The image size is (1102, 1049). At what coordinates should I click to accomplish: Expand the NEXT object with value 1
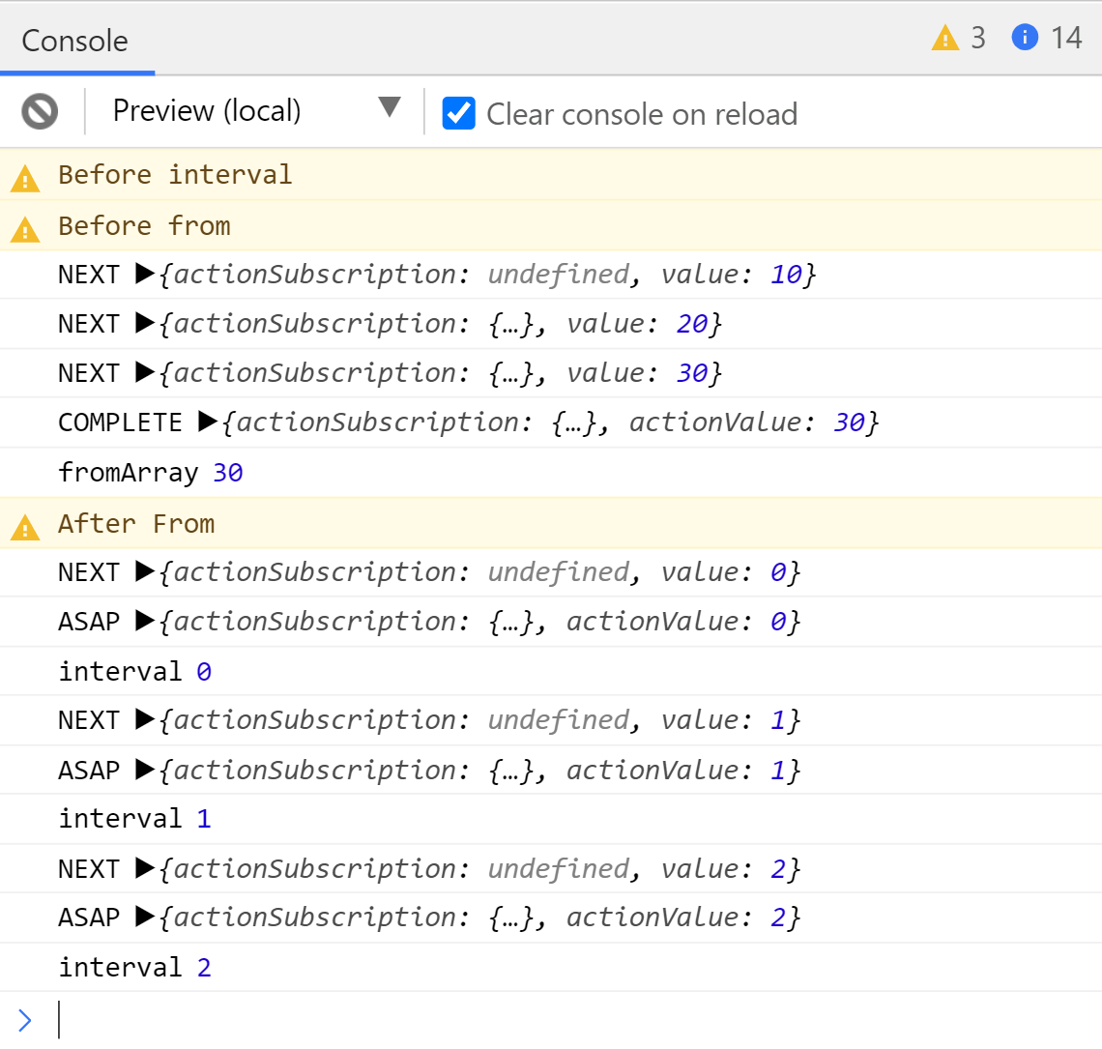(x=145, y=719)
